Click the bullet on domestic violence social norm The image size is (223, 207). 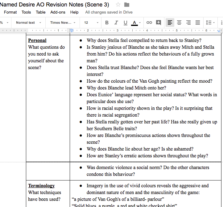pyautogui.click(x=148, y=171)
